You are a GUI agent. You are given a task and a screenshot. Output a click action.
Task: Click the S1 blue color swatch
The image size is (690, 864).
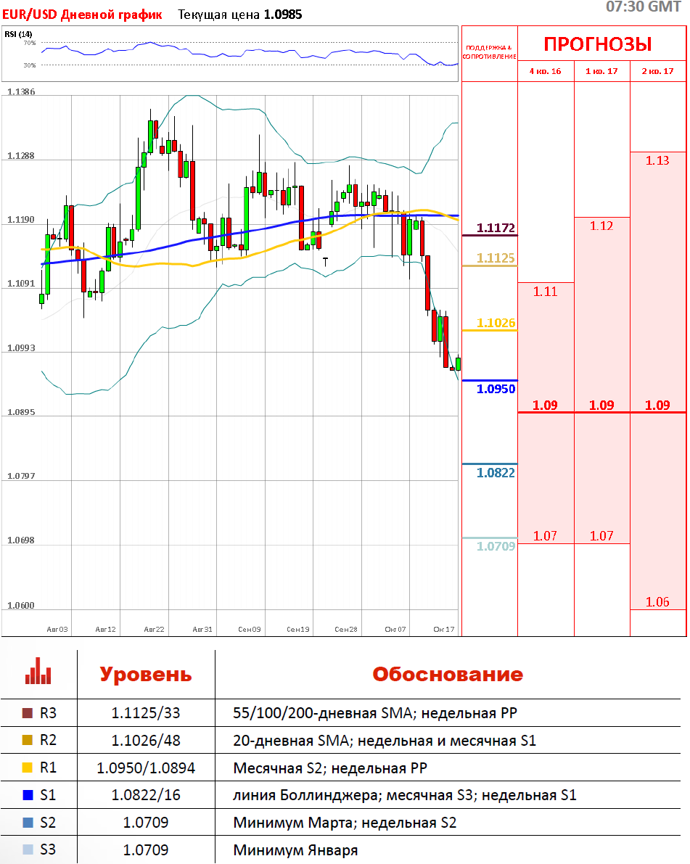coord(28,795)
